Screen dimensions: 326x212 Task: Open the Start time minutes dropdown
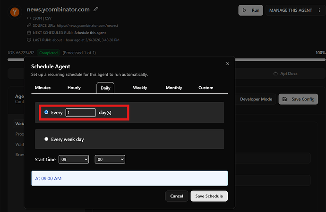pyautogui.click(x=110, y=160)
